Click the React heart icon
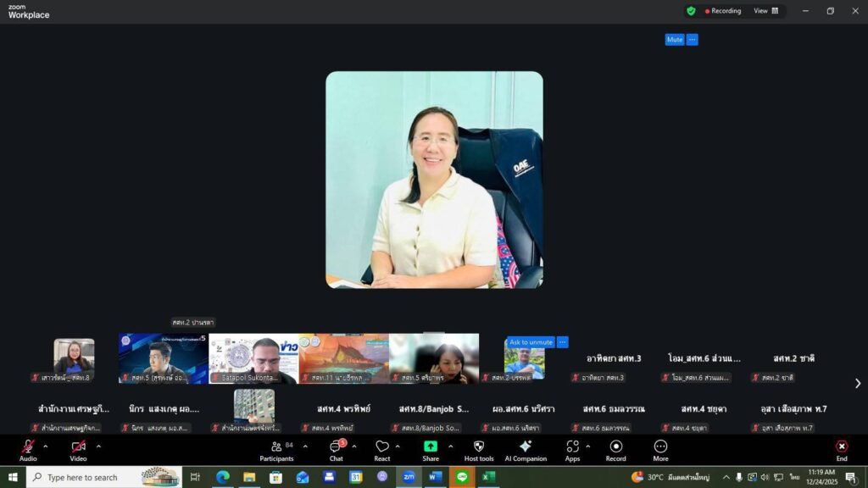Viewport: 868px width, 488px height. point(382,447)
